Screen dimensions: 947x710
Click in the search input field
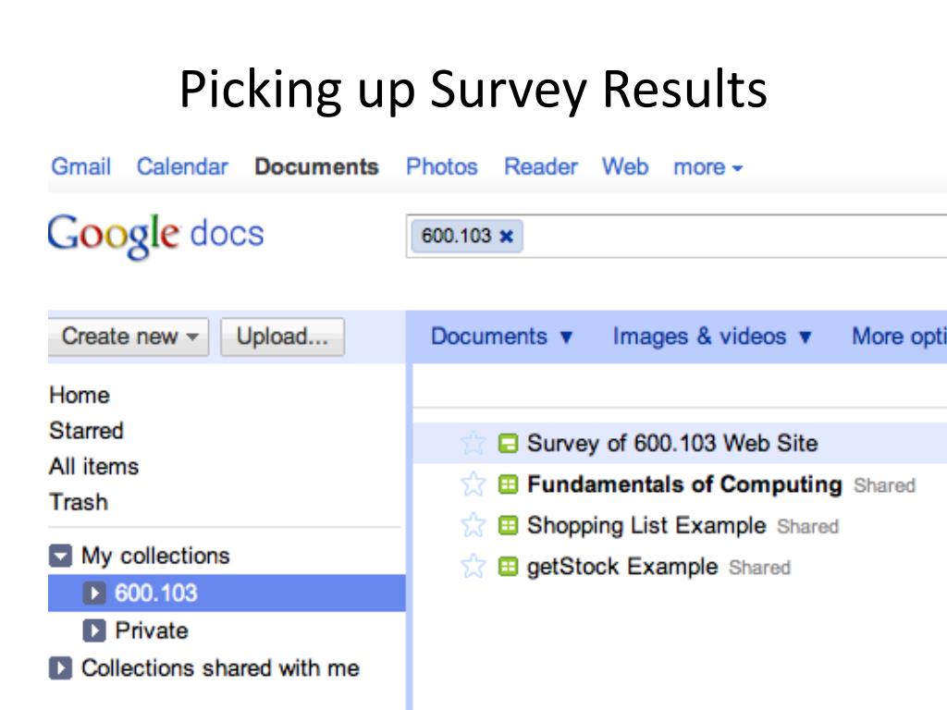(733, 236)
